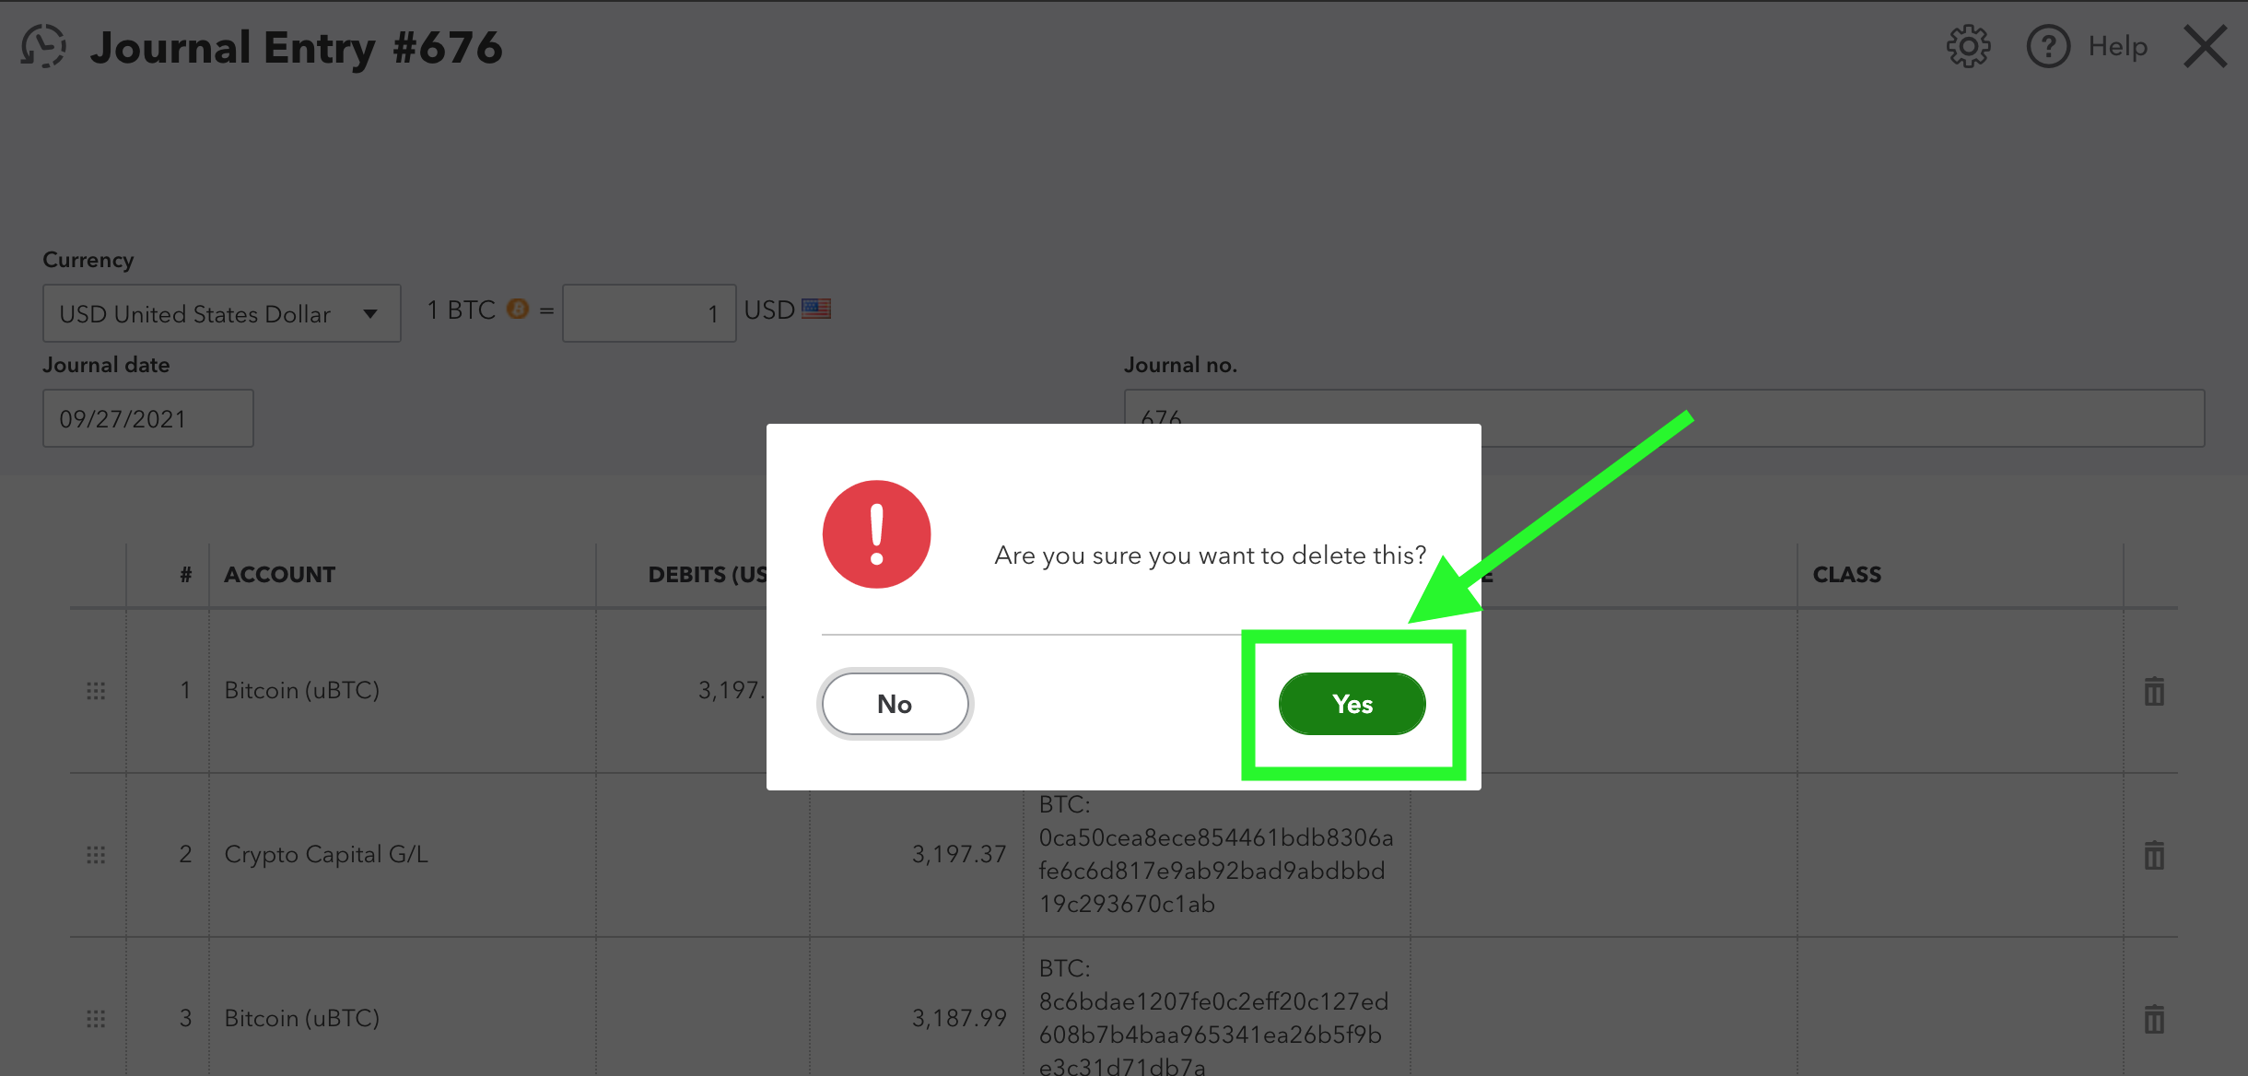Click the Journal no. input field
2248x1076 pixels.
click(1664, 418)
